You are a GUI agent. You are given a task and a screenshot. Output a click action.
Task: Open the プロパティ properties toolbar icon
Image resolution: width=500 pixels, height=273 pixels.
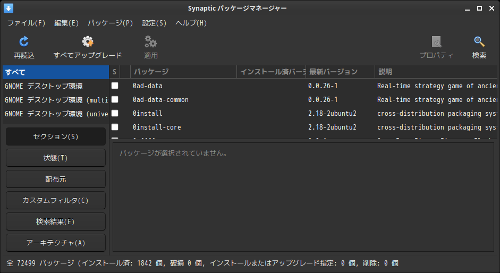pos(436,41)
